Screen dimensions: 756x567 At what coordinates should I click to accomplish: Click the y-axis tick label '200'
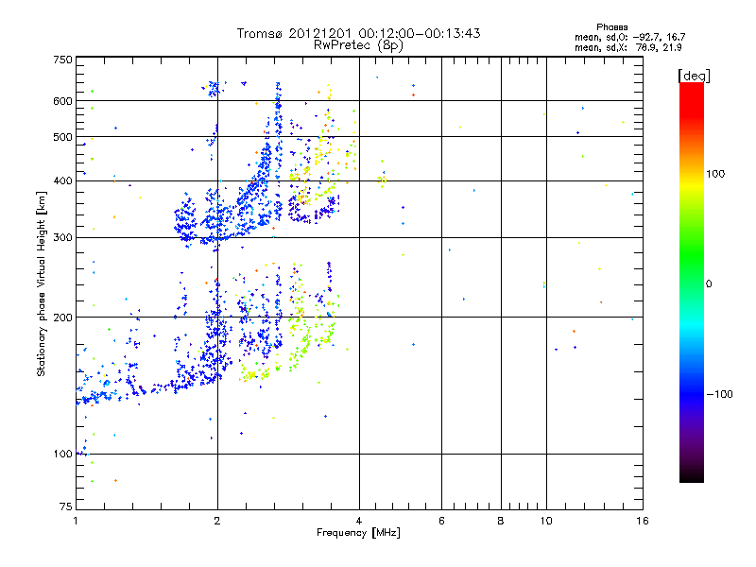(62, 318)
